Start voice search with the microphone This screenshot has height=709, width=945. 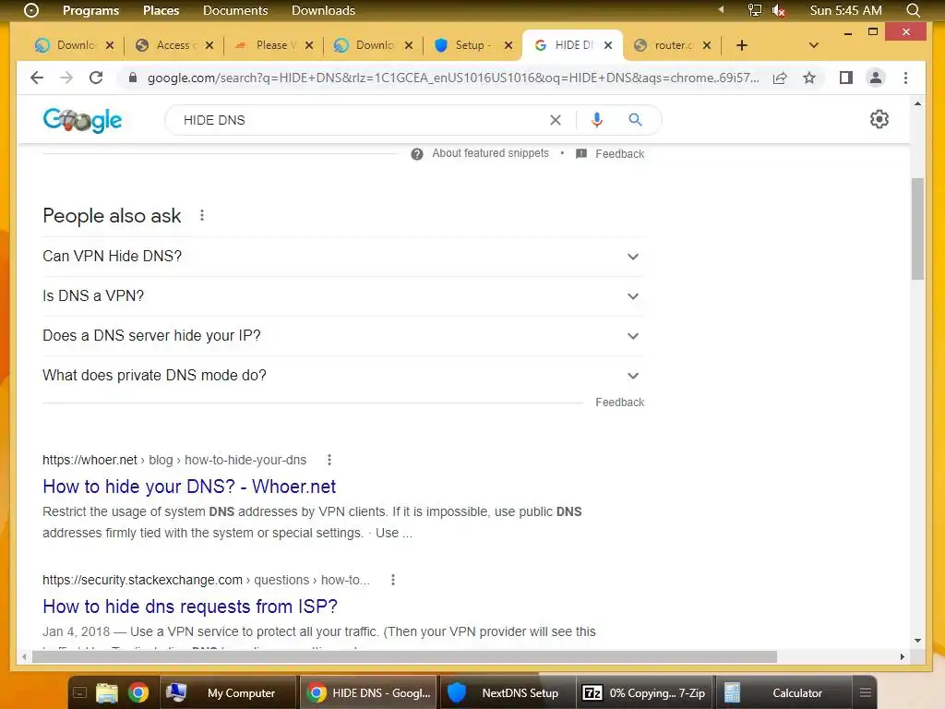(597, 120)
